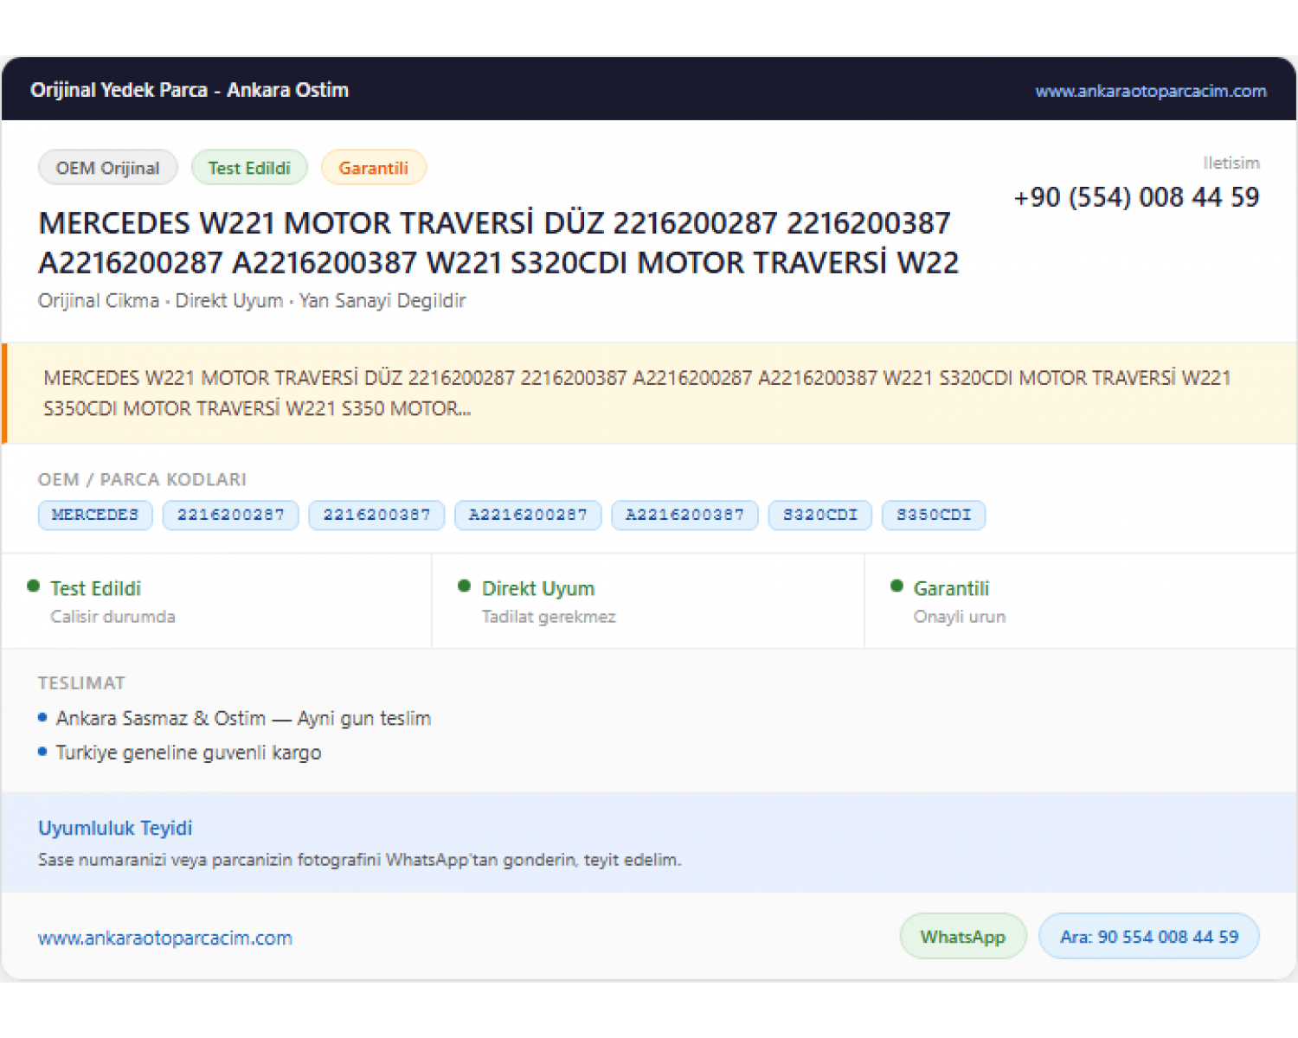The height and width of the screenshot is (1038, 1298).
Task: Click green dot beside Direkt Uyum
Action: [x=464, y=586]
